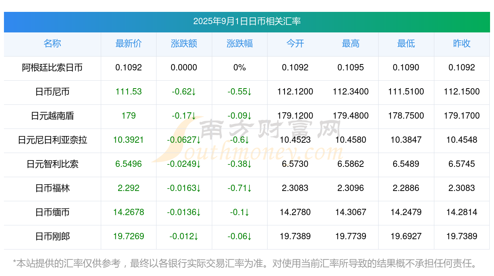This screenshot has width=494, height=276.
Task: Select the 日币福林 row name
Action: (52, 188)
